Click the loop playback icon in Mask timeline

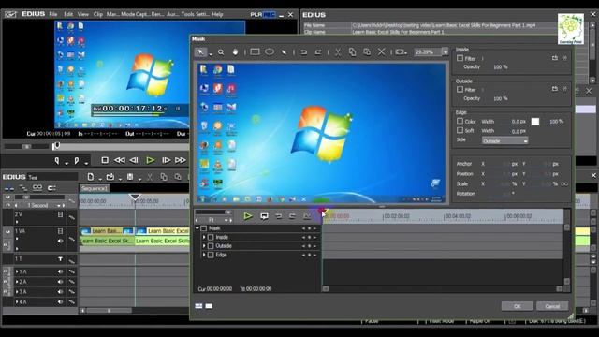264,216
